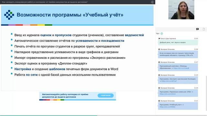Click the round icon next to Чат
The height and width of the screenshot is (116, 207).
[x=162, y=34]
